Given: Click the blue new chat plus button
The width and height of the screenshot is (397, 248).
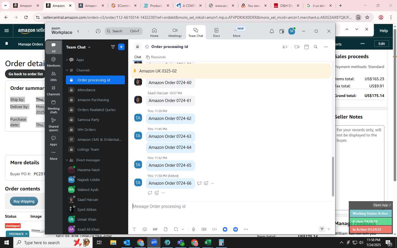Looking at the screenshot, I should tap(121, 47).
